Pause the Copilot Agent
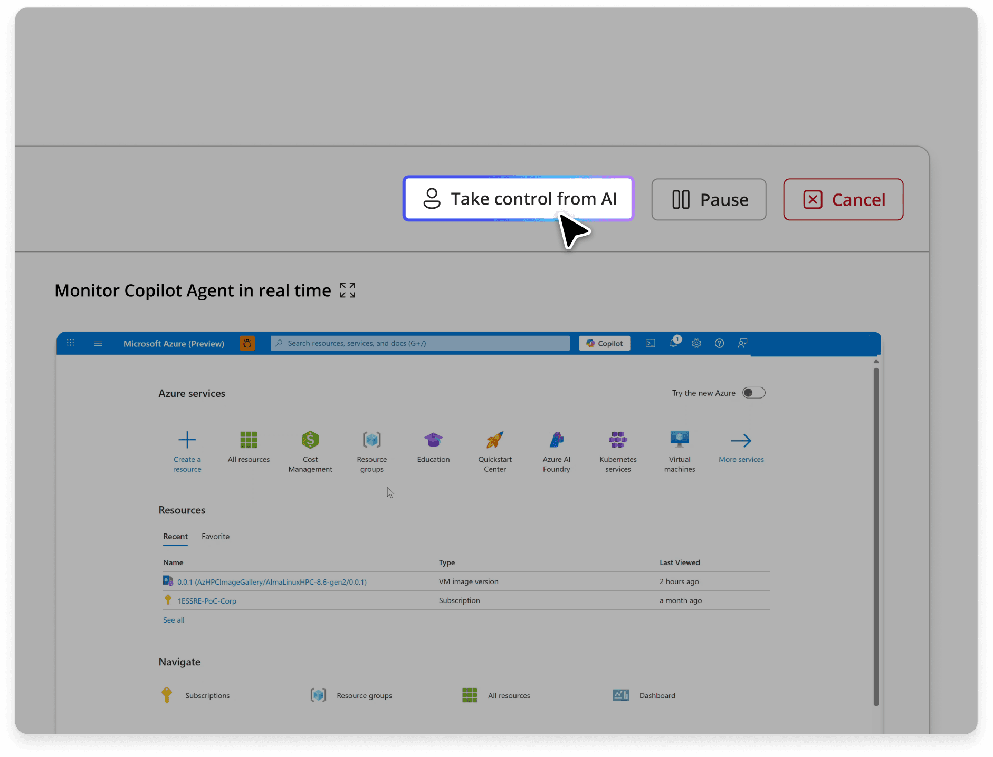 709,199
